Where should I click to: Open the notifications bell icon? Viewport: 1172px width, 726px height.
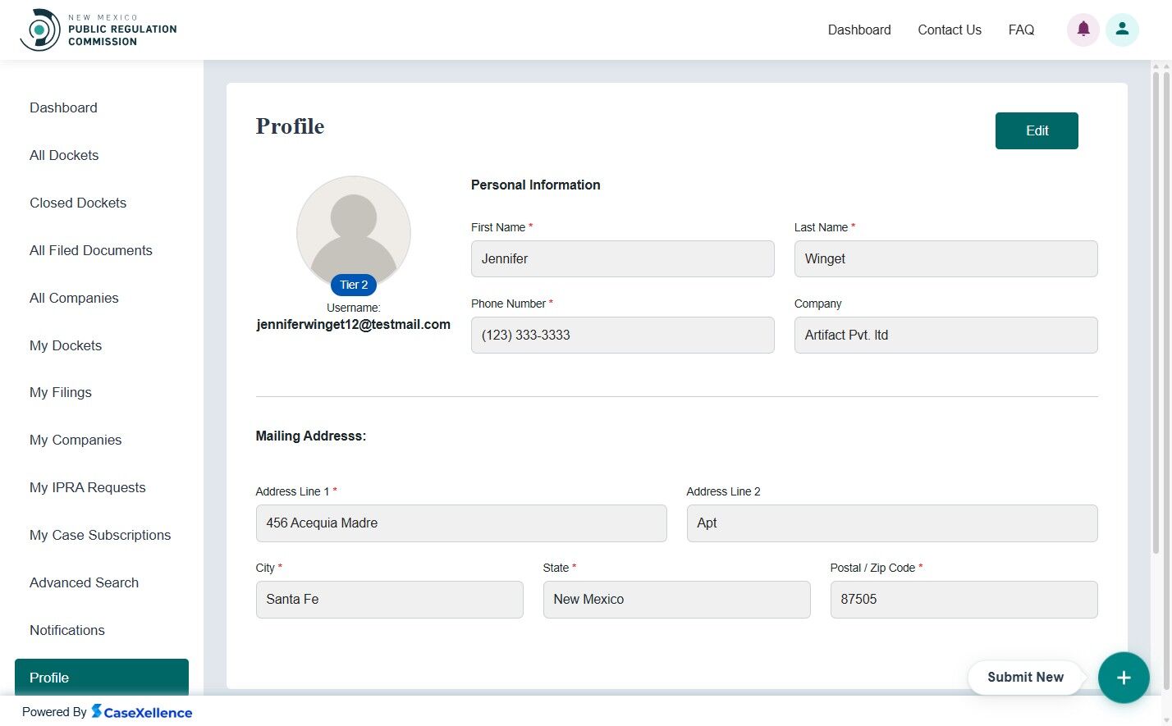[x=1083, y=30]
